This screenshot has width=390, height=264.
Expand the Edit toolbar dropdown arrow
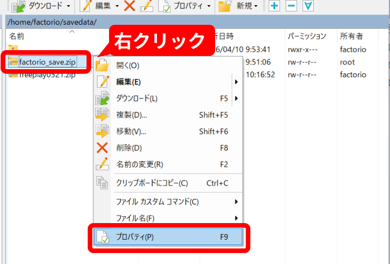[x=118, y=7]
